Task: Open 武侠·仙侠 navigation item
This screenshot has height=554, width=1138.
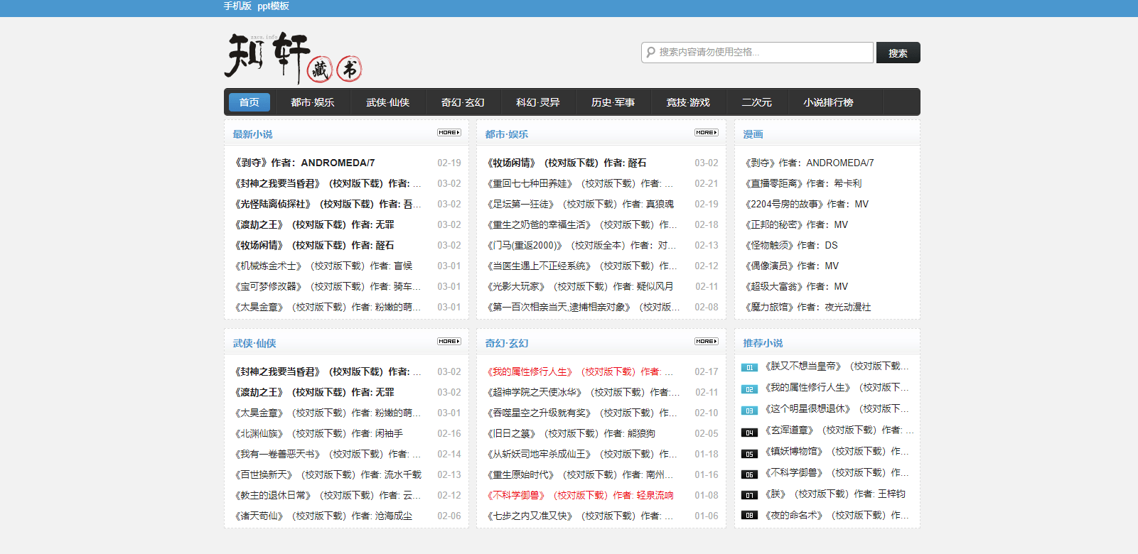Action: click(x=388, y=102)
